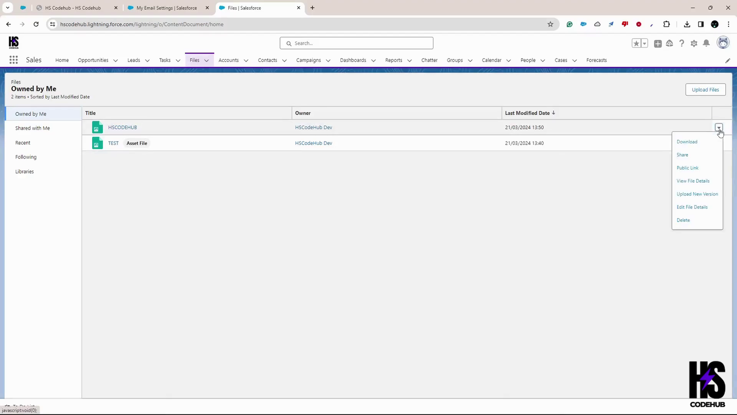
Task: Click the Upload Files button
Action: pos(705,89)
